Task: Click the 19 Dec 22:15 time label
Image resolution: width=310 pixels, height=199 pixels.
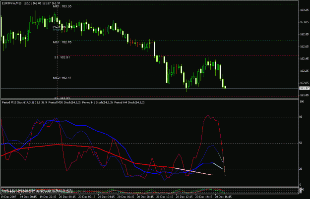Action: (48, 197)
